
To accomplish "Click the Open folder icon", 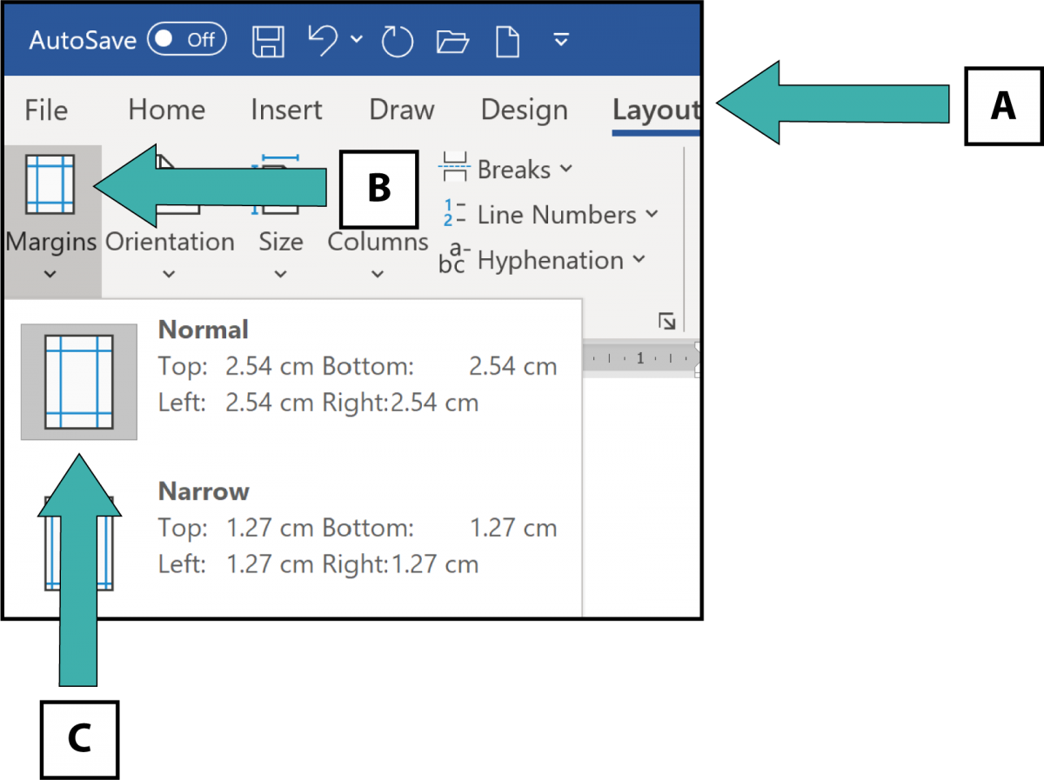I will pos(452,40).
